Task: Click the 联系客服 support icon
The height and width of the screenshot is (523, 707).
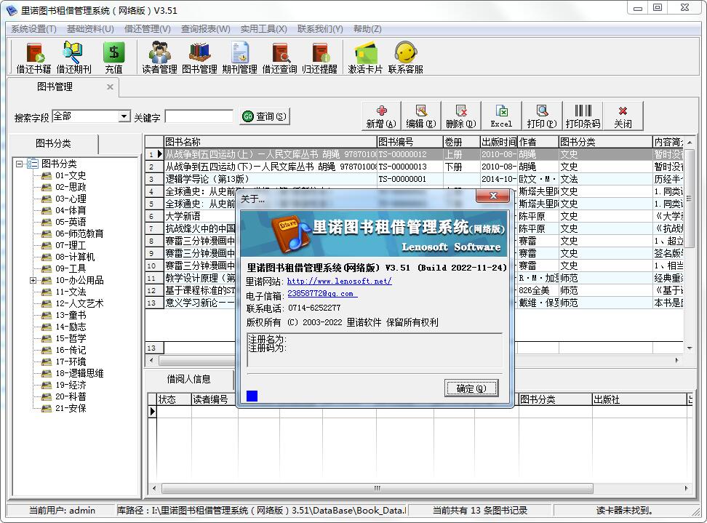Action: click(x=405, y=57)
